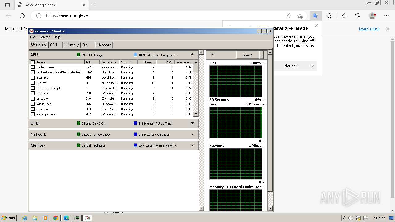This screenshot has width=395, height=222.
Task: Dismiss the Edge infobar with X
Action: tap(388, 29)
